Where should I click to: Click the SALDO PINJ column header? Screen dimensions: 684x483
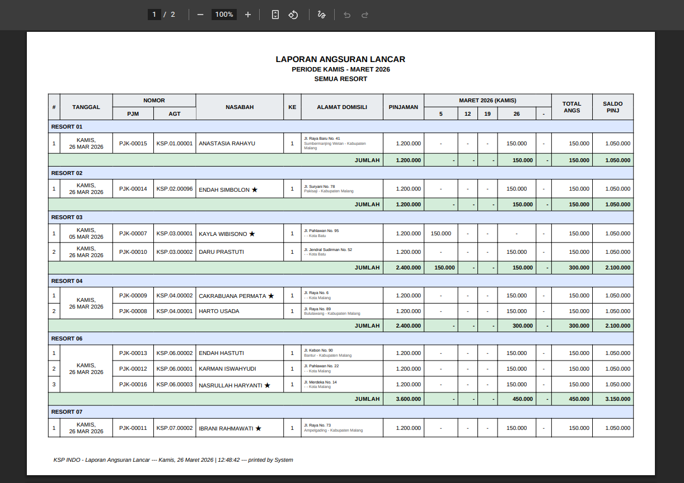[612, 107]
